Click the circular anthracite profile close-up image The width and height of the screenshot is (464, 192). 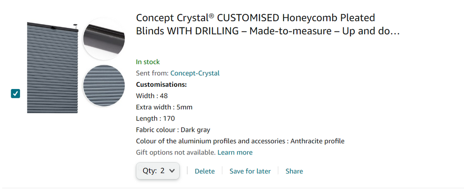pos(103,38)
